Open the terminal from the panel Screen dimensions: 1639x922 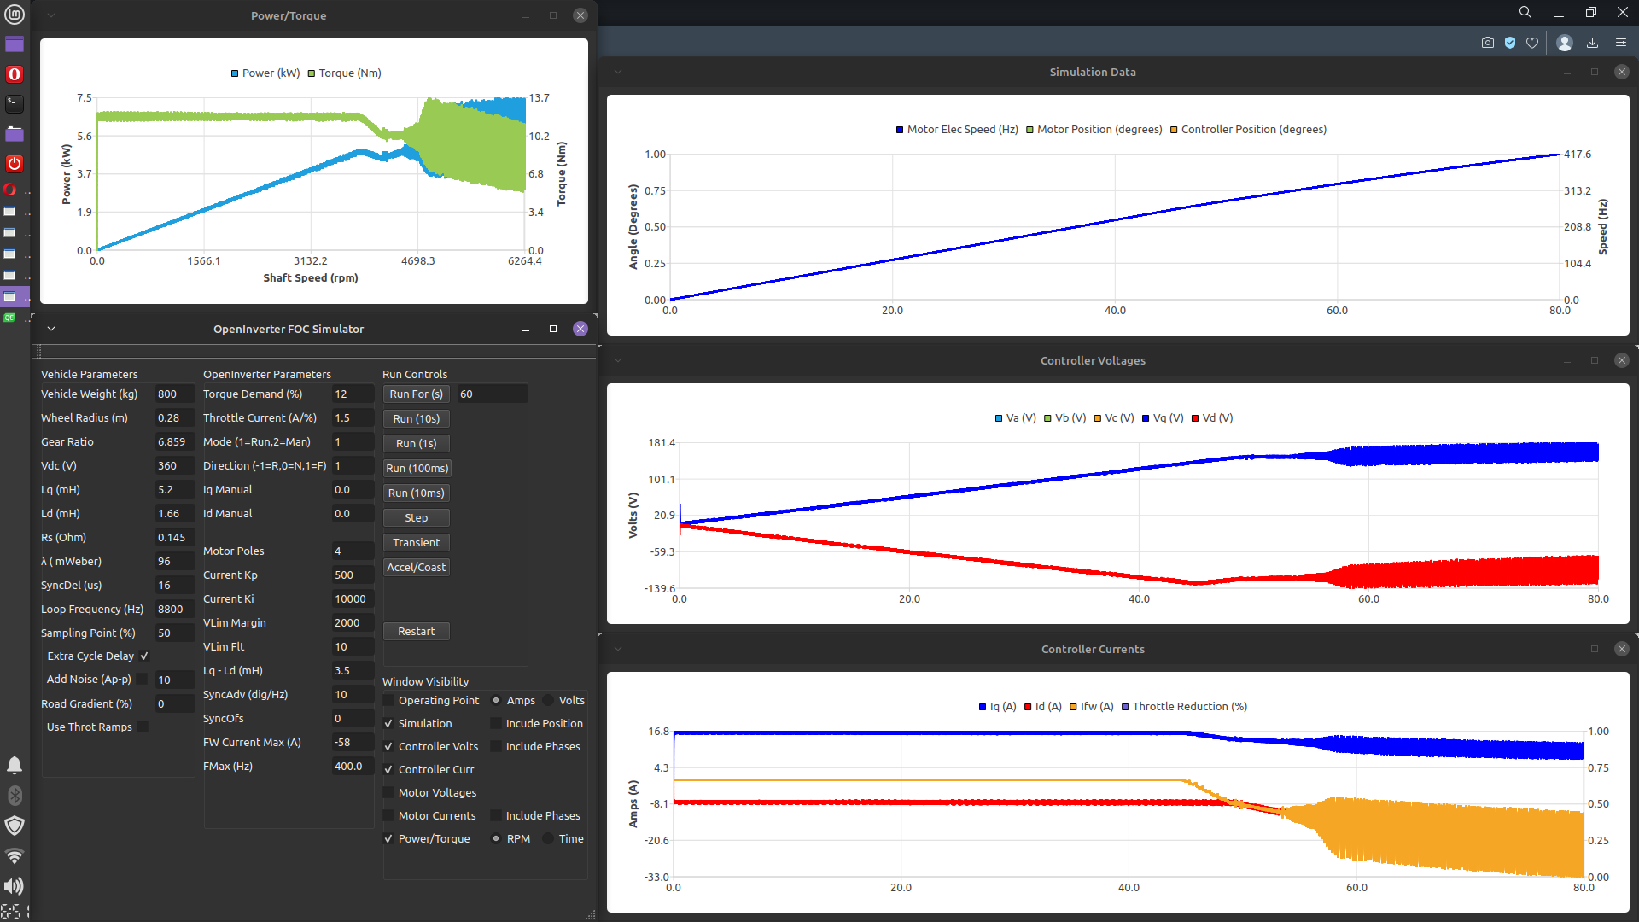(x=15, y=103)
